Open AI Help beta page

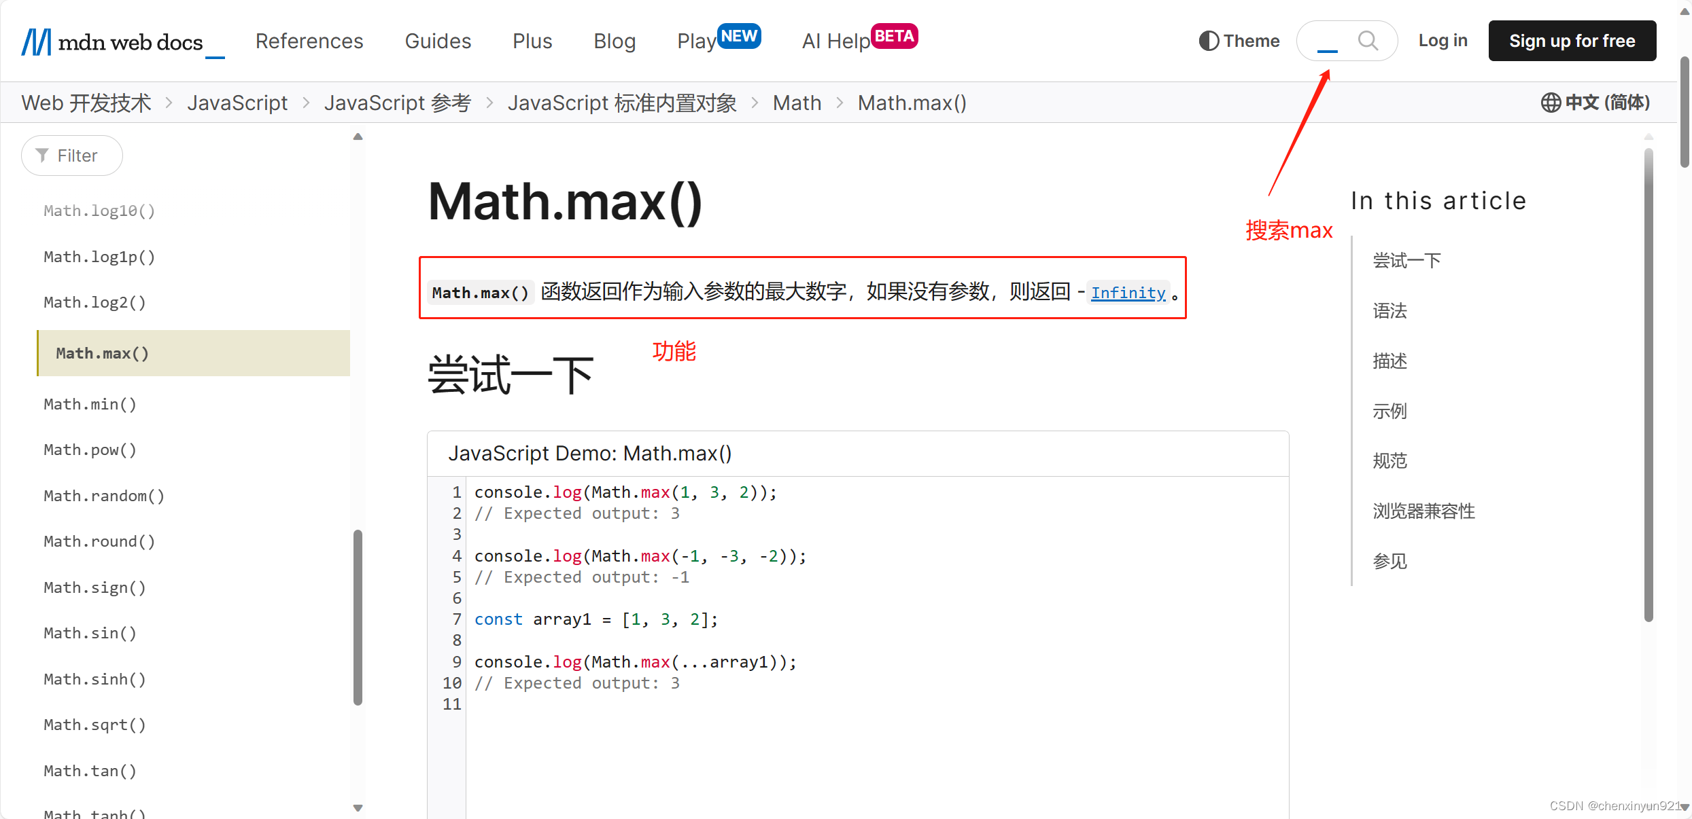coord(860,39)
